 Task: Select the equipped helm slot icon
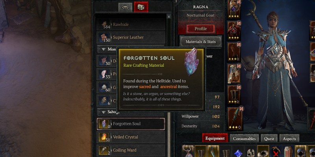coord(234,9)
